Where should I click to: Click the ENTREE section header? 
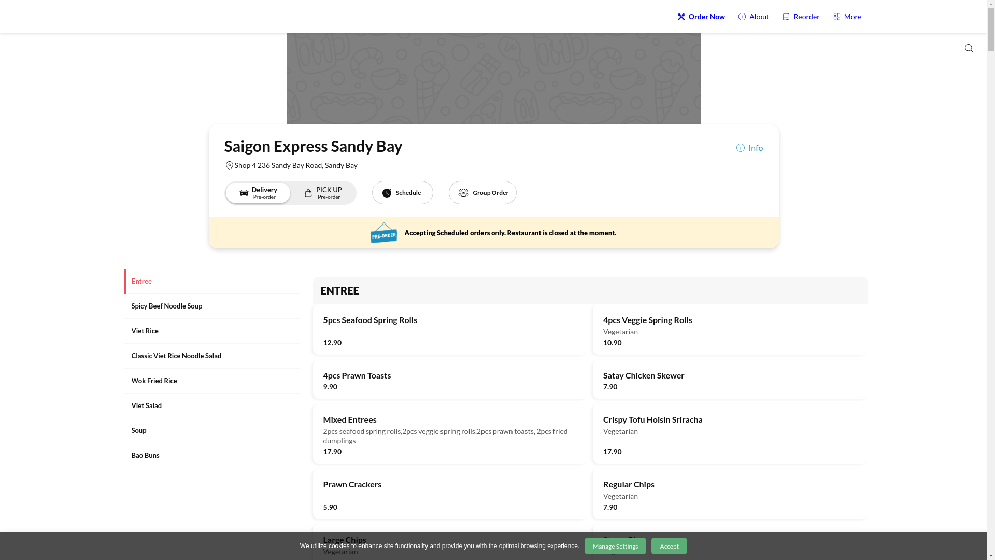[590, 290]
